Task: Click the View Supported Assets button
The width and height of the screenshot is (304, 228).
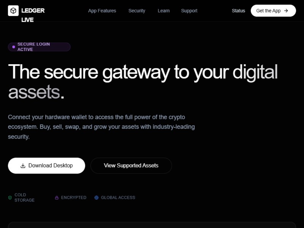Action: (x=131, y=166)
